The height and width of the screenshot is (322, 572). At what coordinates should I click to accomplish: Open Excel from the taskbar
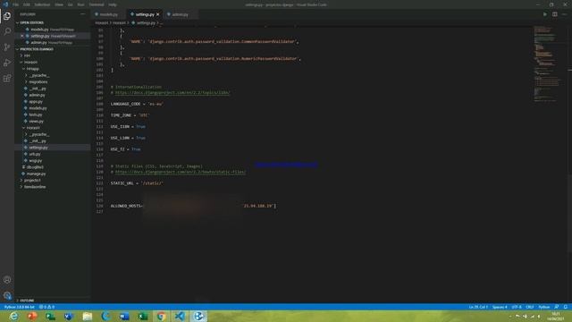click(143, 316)
